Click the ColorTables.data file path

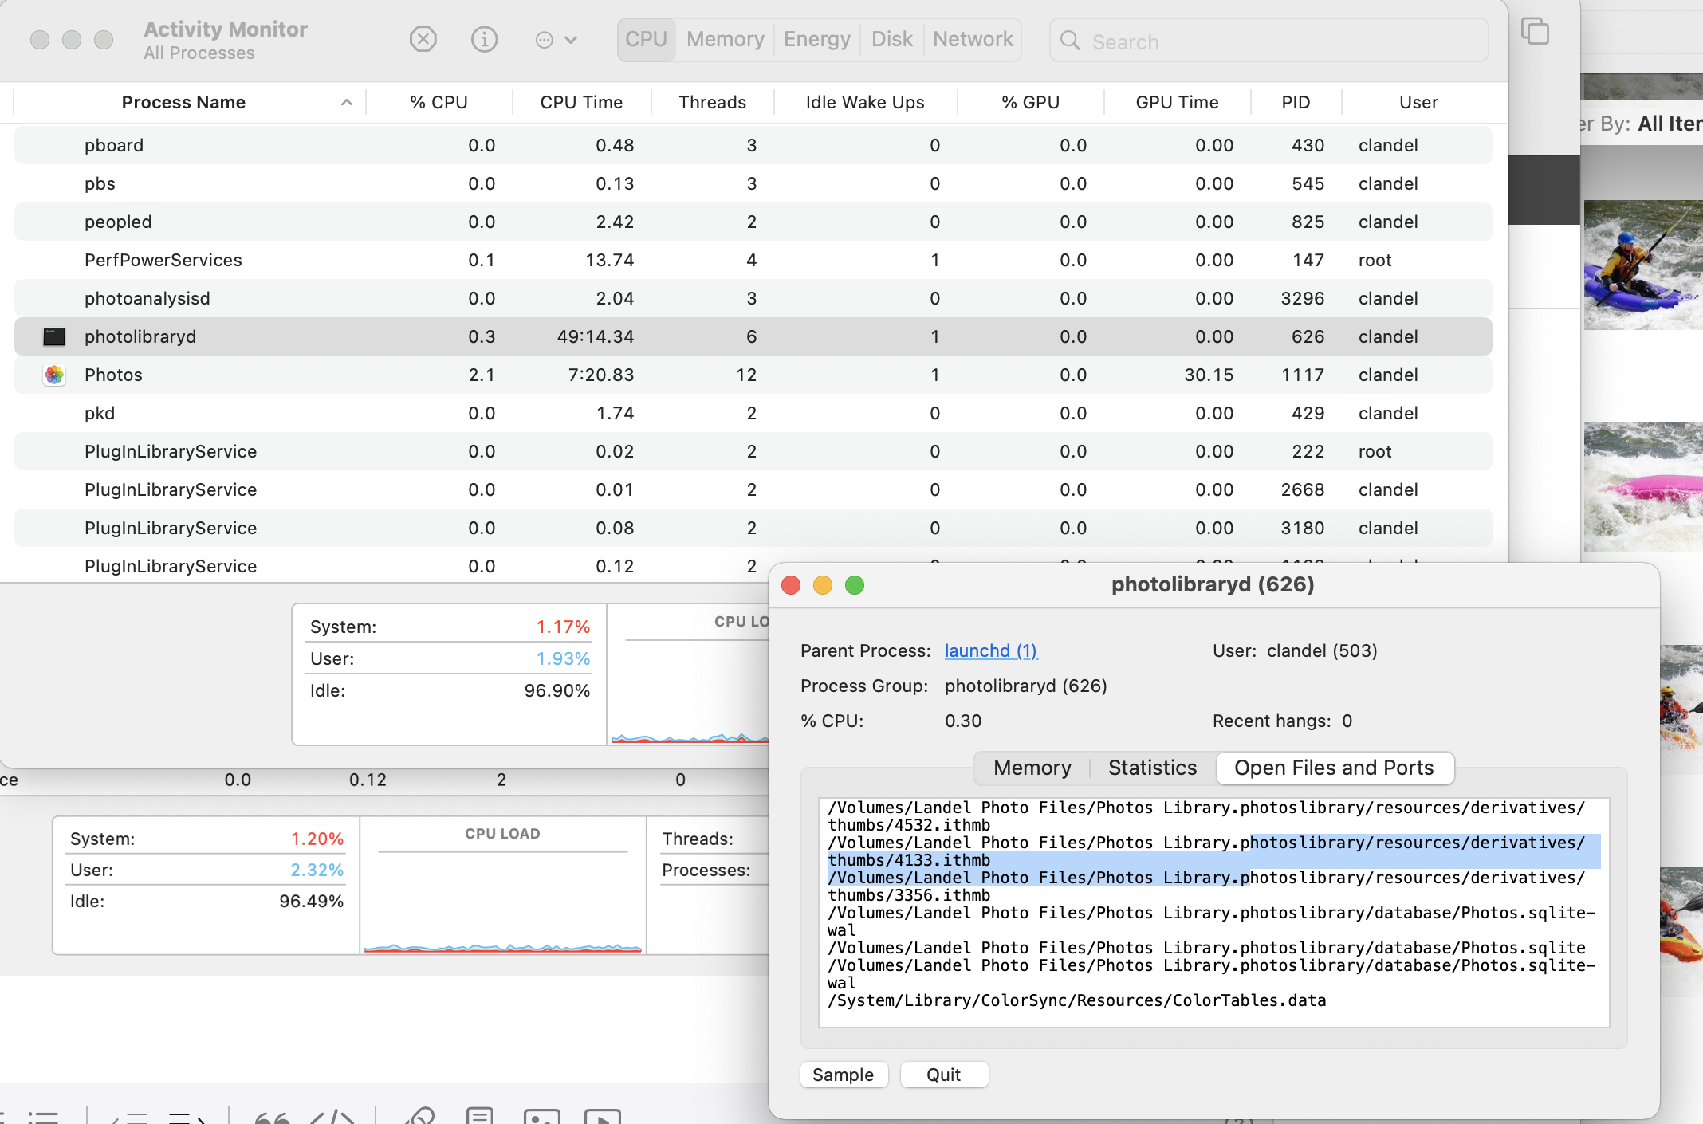pyautogui.click(x=1076, y=1000)
